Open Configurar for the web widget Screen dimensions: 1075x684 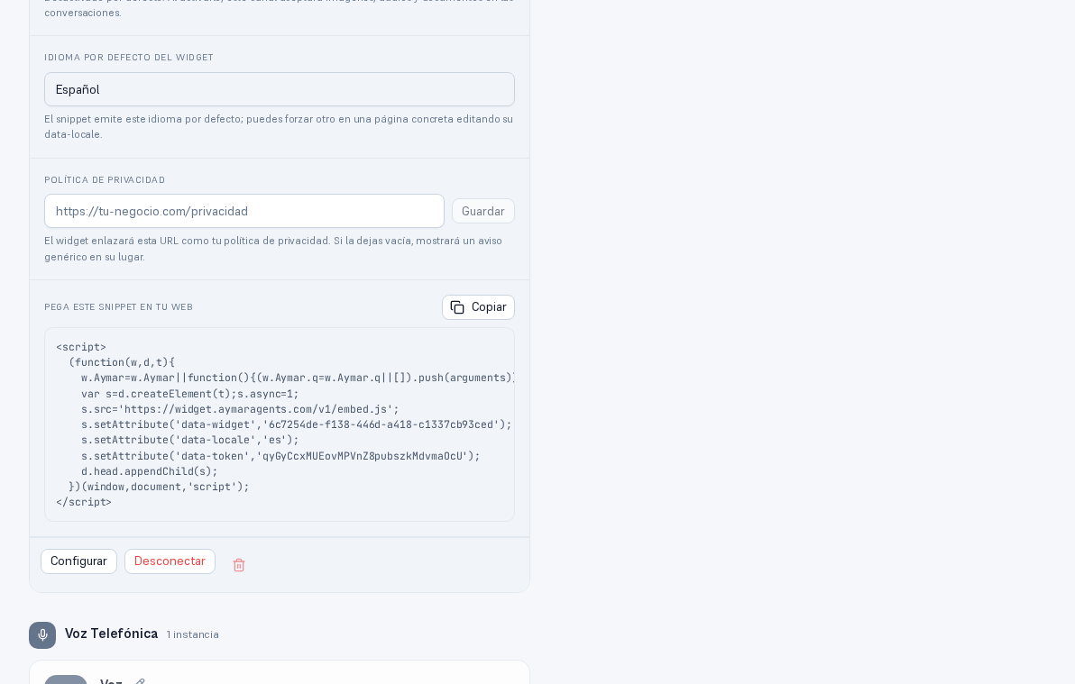click(78, 561)
